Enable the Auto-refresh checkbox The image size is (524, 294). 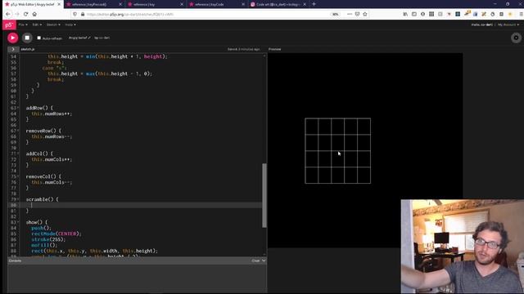coord(38,38)
